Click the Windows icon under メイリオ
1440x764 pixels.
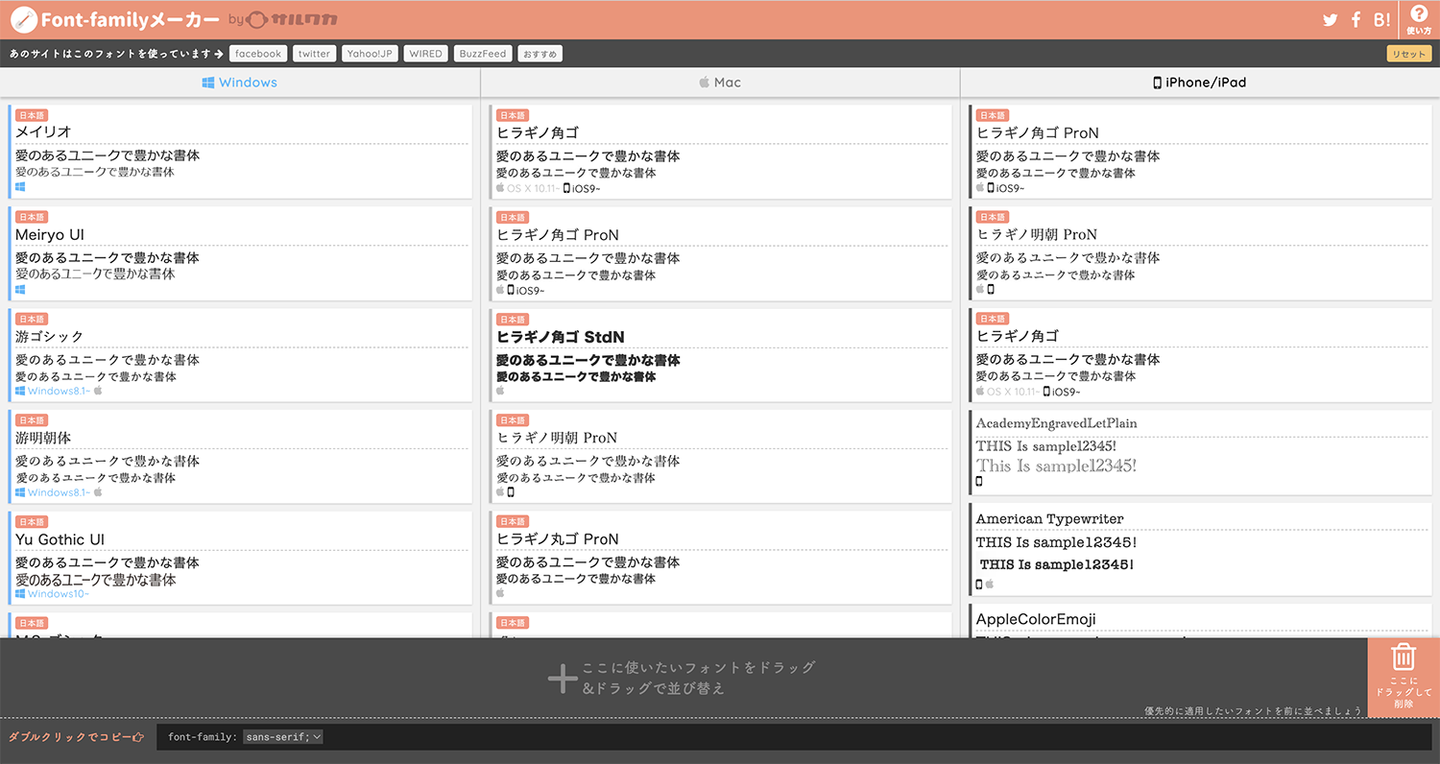coord(20,188)
